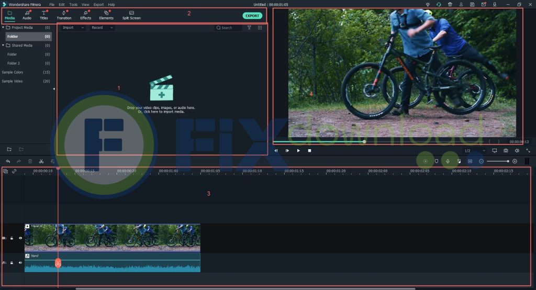Screen dimensions: 536x290
Task: Start voiceover recording with the microphone icon
Action: tap(448, 161)
